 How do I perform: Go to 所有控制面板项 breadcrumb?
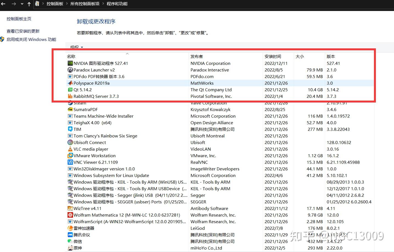[85, 4]
